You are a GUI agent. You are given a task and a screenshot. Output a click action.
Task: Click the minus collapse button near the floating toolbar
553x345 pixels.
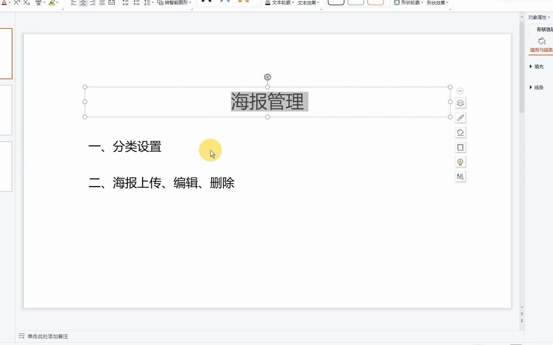[460, 91]
